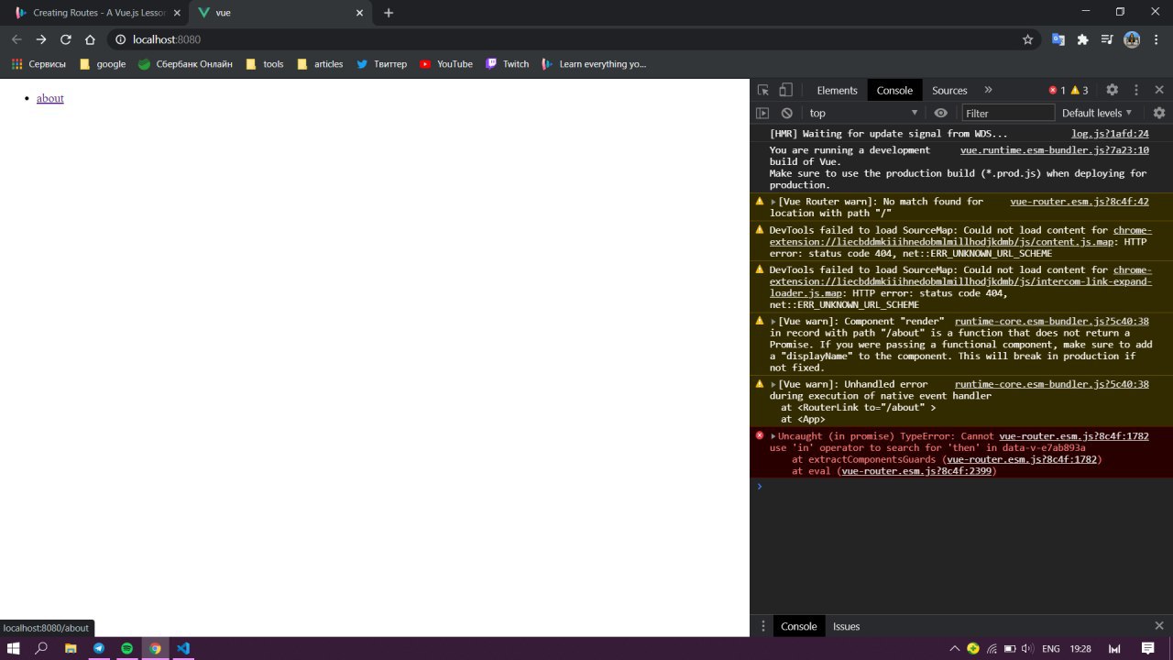The height and width of the screenshot is (660, 1173).
Task: Reload the current page
Action: click(65, 39)
